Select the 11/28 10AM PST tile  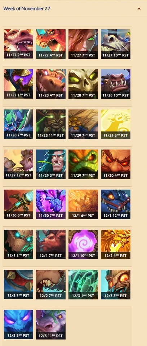(x=116, y=84)
